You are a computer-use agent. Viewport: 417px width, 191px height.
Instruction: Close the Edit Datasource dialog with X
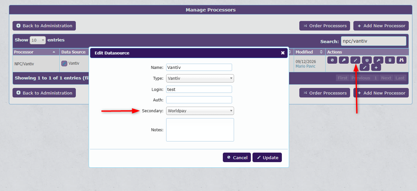coord(283,53)
